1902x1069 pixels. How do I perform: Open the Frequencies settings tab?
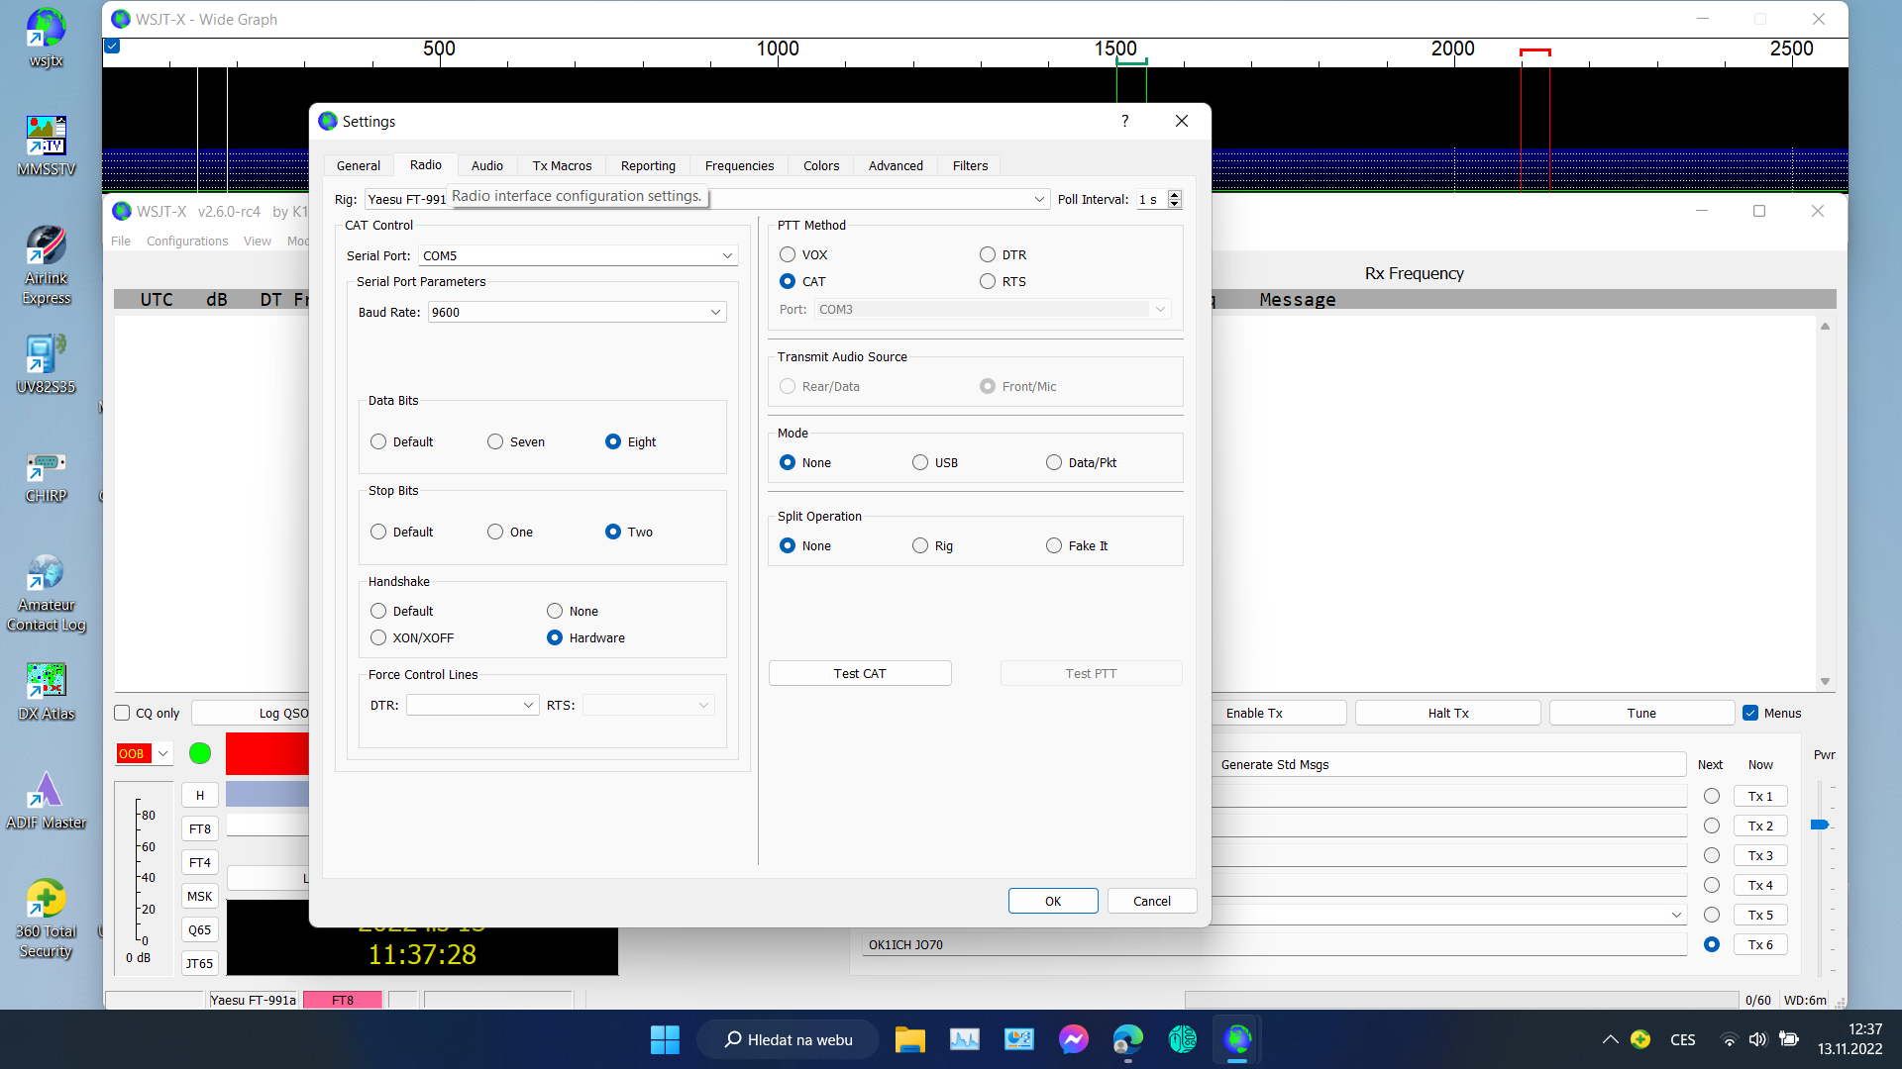pos(739,165)
